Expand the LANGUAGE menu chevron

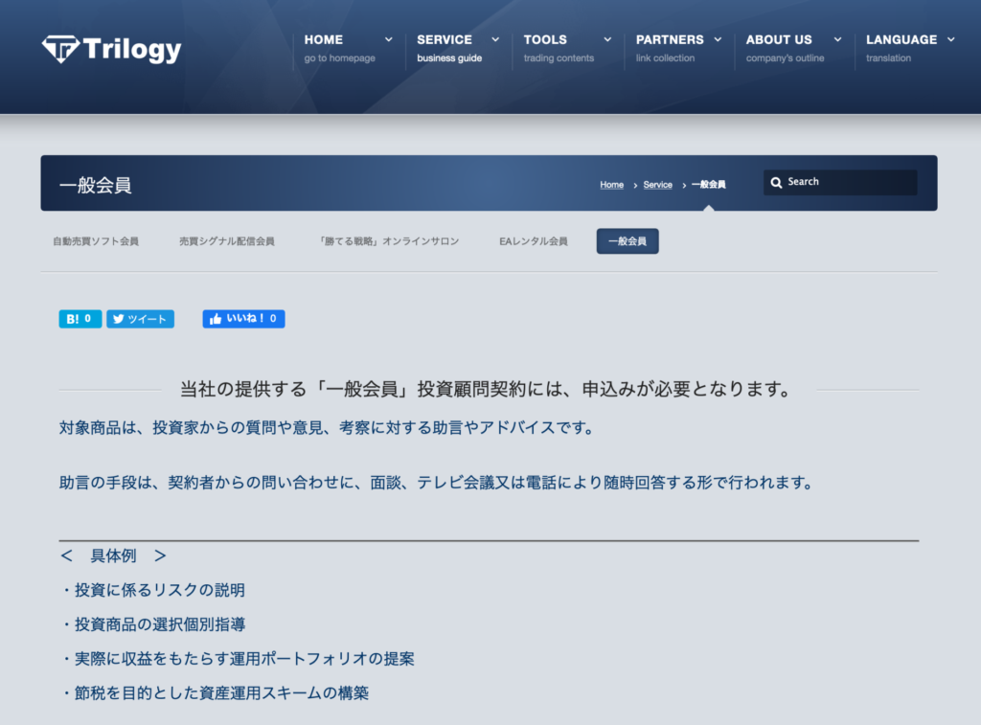950,40
